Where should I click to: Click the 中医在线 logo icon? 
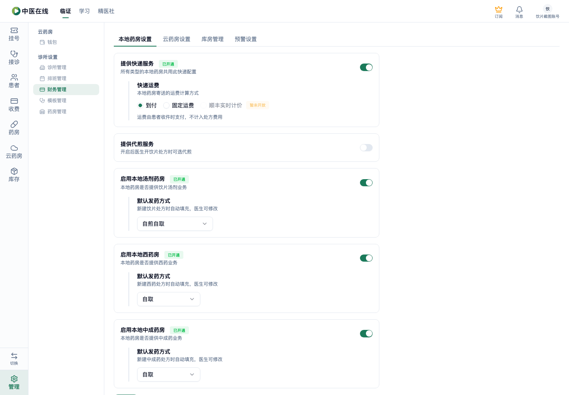16,11
